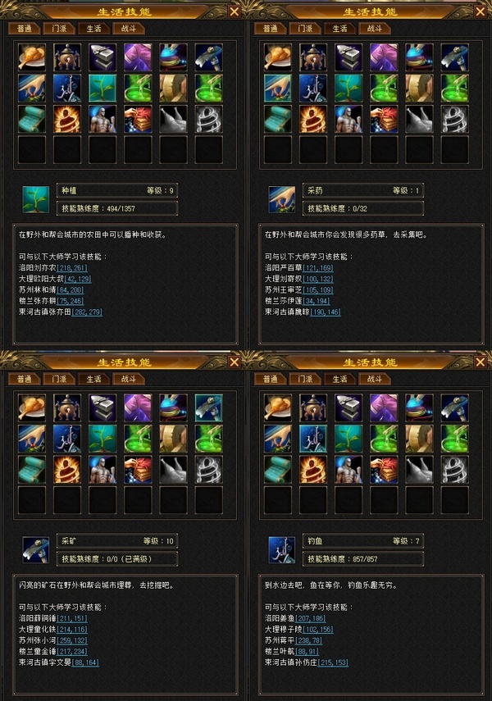Select the fishing hook icon in 钓鱼 panel grid
The image size is (492, 701).
pyautogui.click(x=313, y=439)
